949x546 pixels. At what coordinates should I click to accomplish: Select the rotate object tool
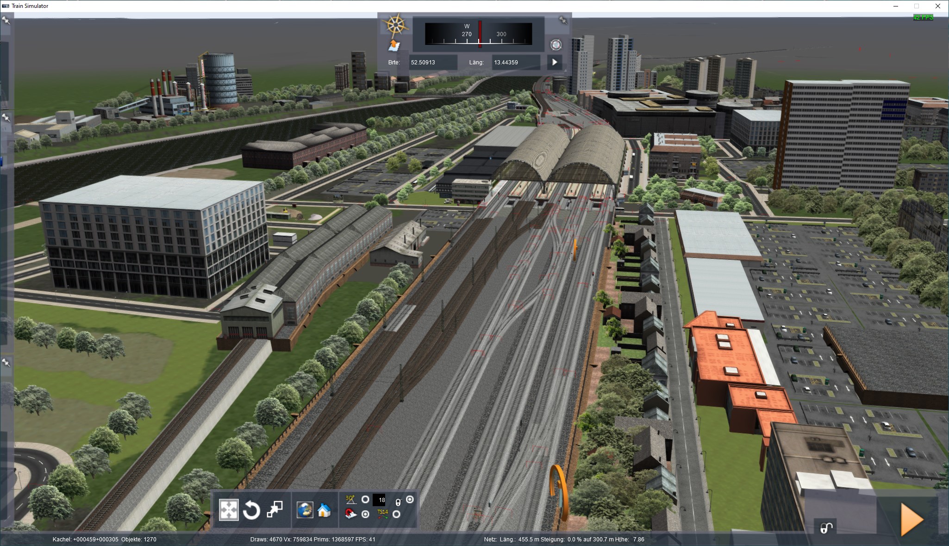(251, 510)
